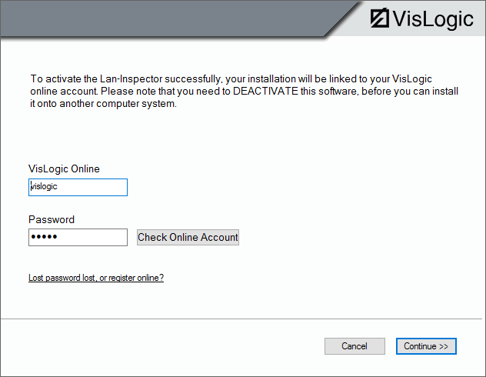
Task: Click the VisLogic brand name text
Action: click(433, 18)
